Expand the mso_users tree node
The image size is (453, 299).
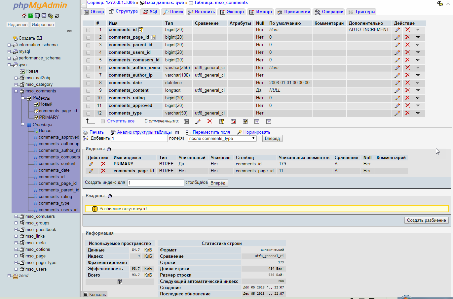click(x=16, y=269)
